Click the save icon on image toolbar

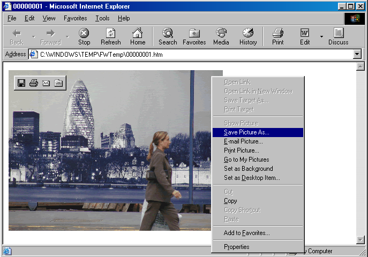[21, 83]
